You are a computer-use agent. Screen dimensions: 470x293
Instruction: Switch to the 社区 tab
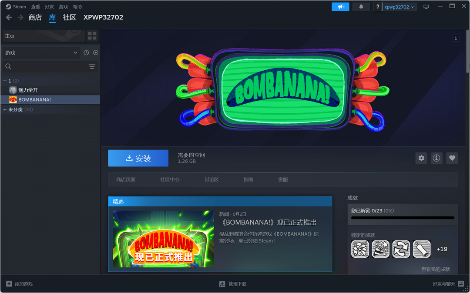point(70,17)
